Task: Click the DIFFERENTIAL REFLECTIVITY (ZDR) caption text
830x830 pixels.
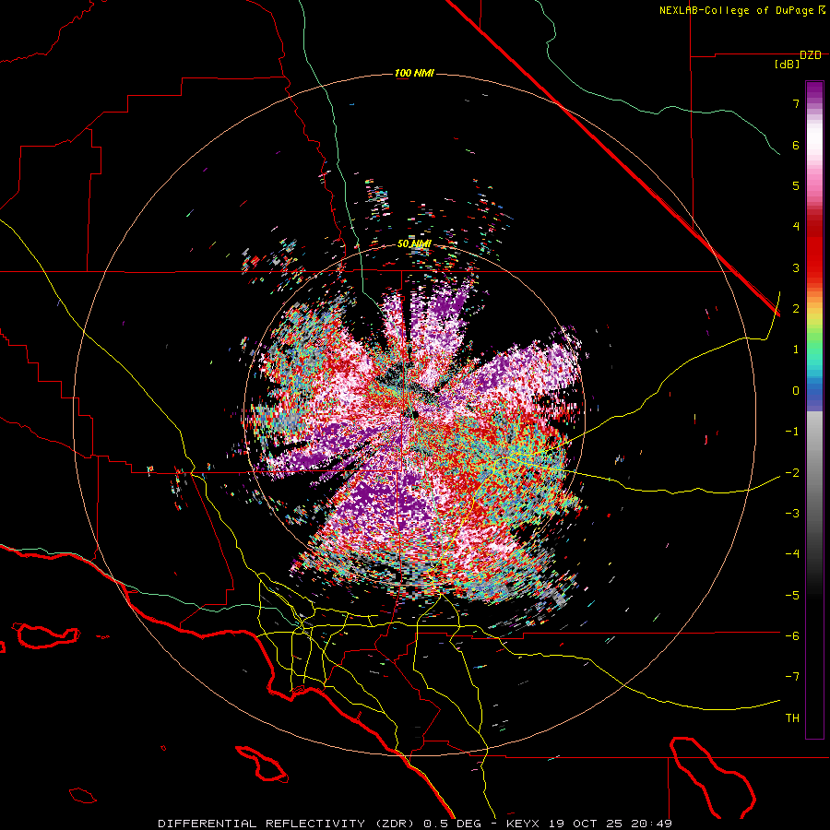Action: tap(289, 824)
